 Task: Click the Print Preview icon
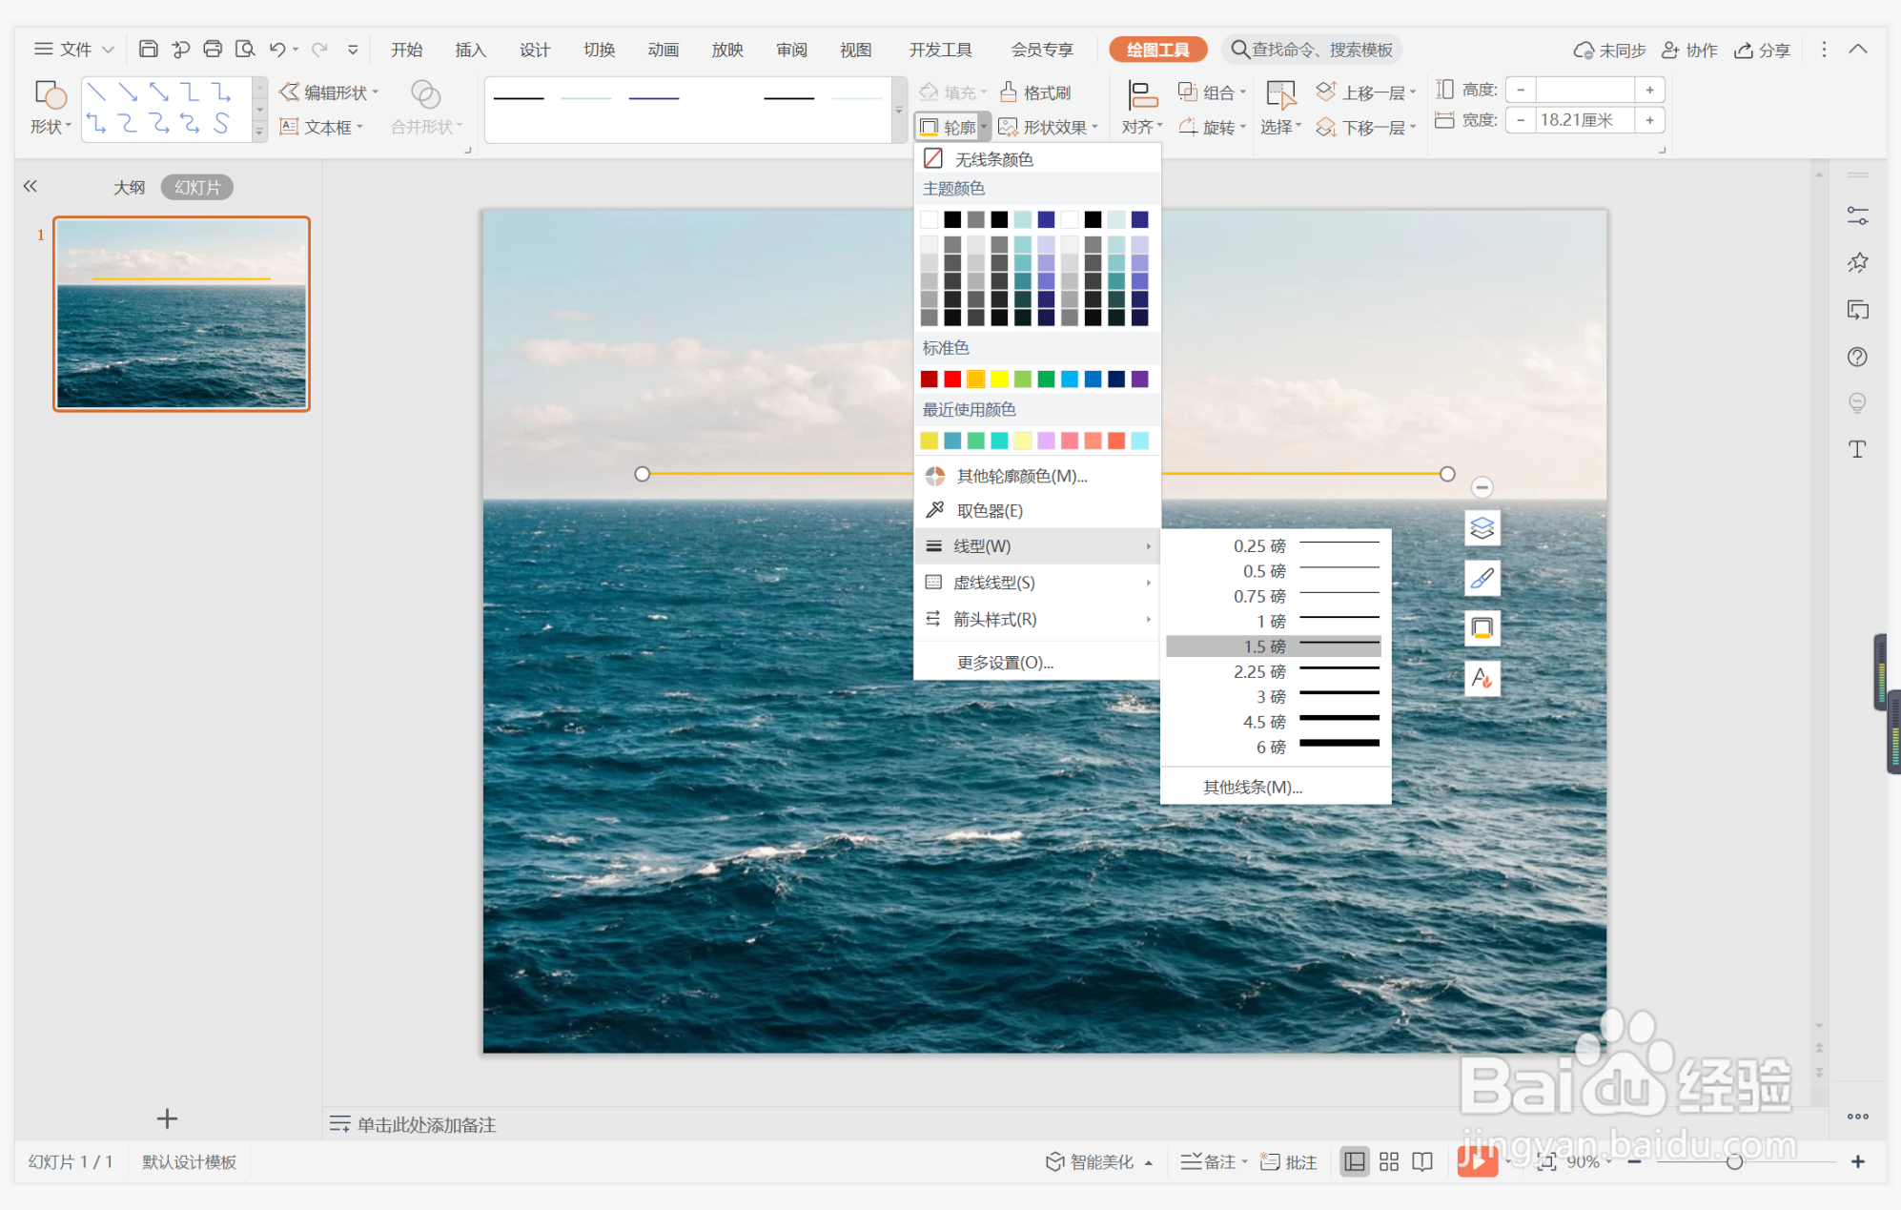[245, 49]
